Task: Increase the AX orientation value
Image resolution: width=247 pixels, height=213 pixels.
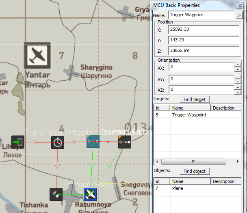Action: tap(238, 65)
